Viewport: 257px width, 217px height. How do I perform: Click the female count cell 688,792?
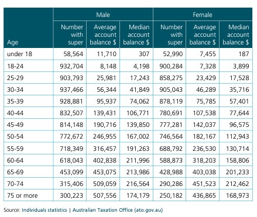(171, 149)
